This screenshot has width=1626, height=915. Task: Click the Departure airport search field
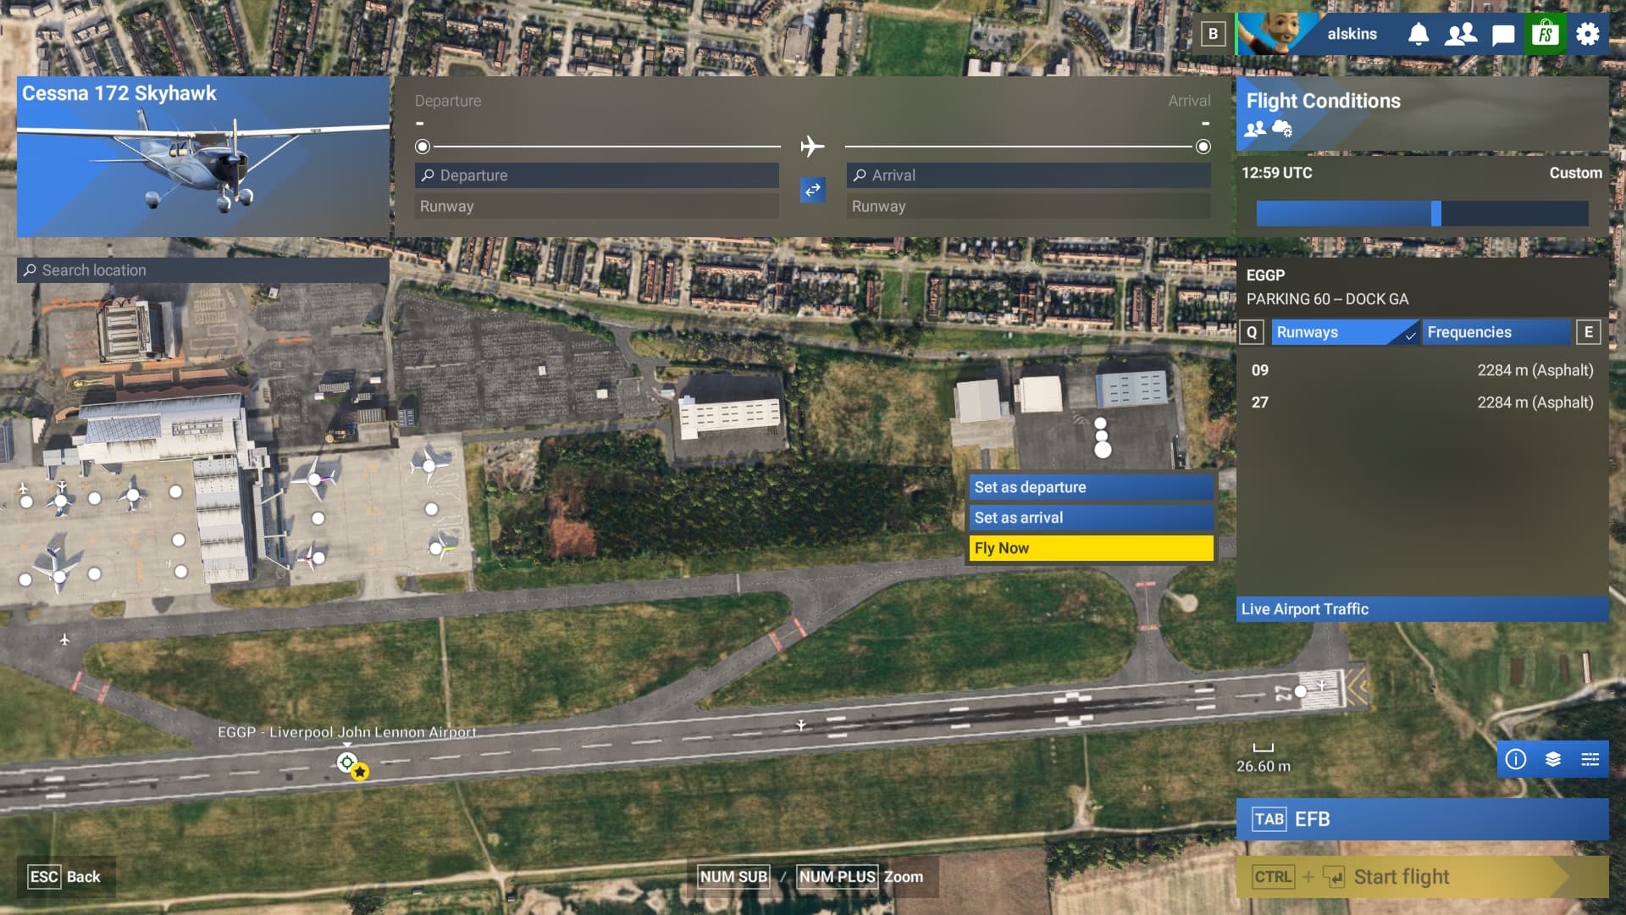click(597, 175)
